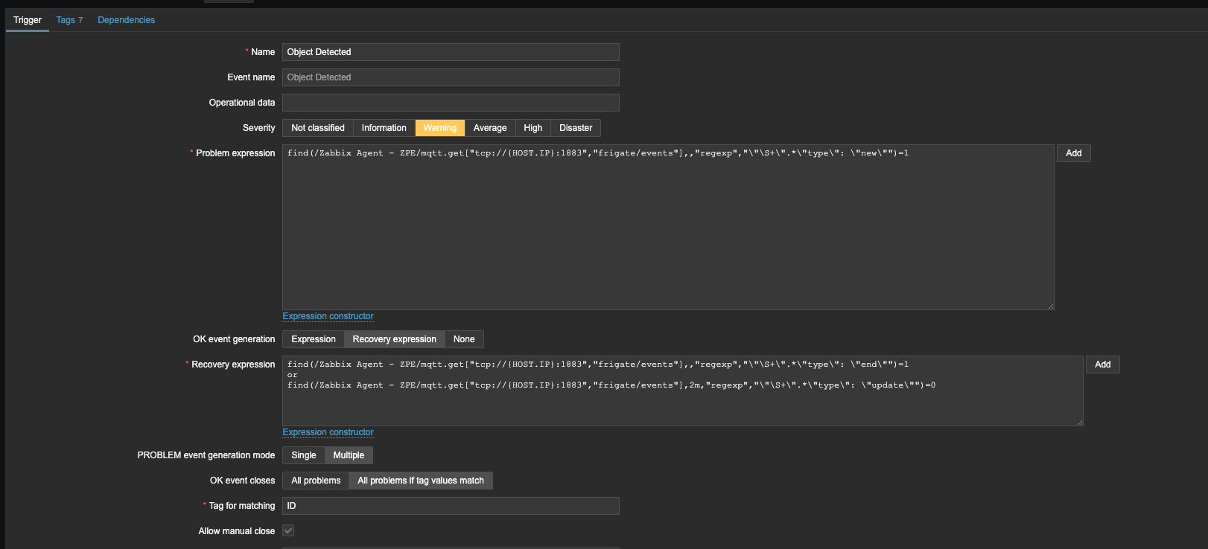The width and height of the screenshot is (1208, 549).
Task: Set severity to Not classified
Action: (x=317, y=128)
